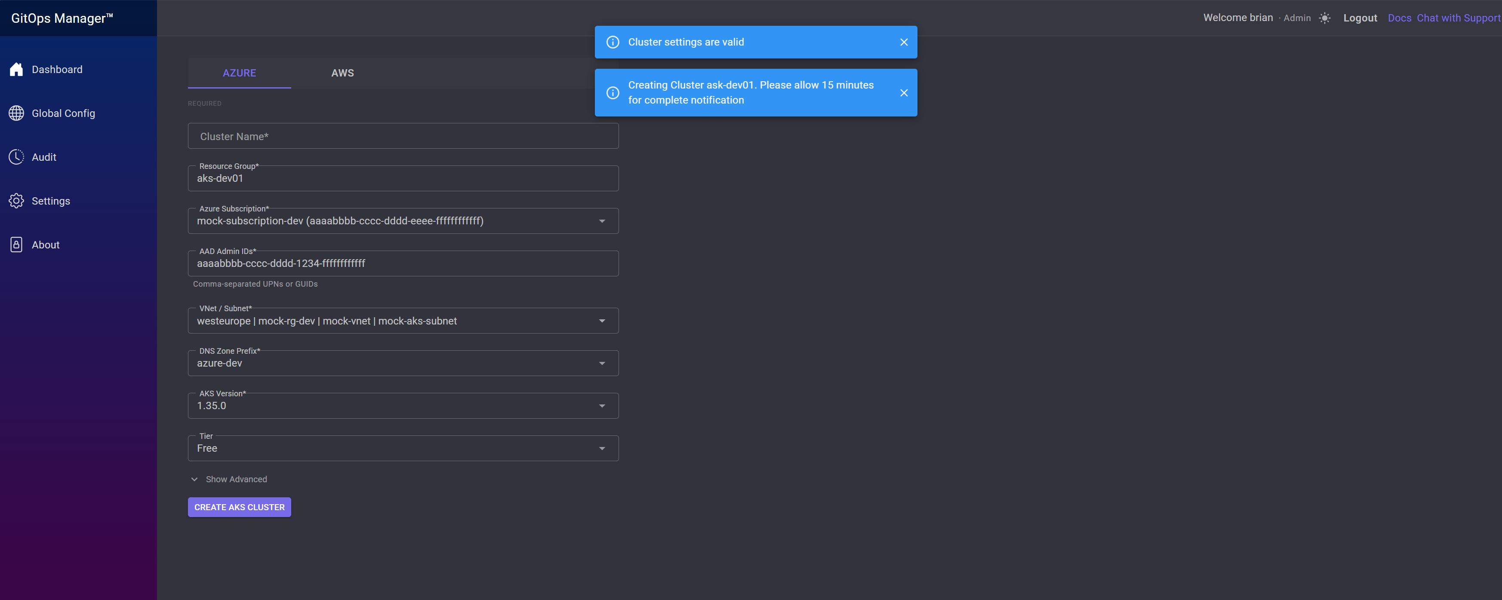The width and height of the screenshot is (1502, 600).
Task: Click the Global Config globe icon
Action: coord(16,113)
